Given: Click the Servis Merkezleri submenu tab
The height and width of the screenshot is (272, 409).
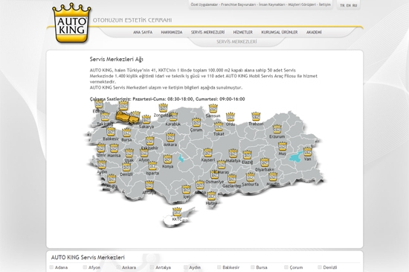Looking at the screenshot, I should (x=236, y=42).
